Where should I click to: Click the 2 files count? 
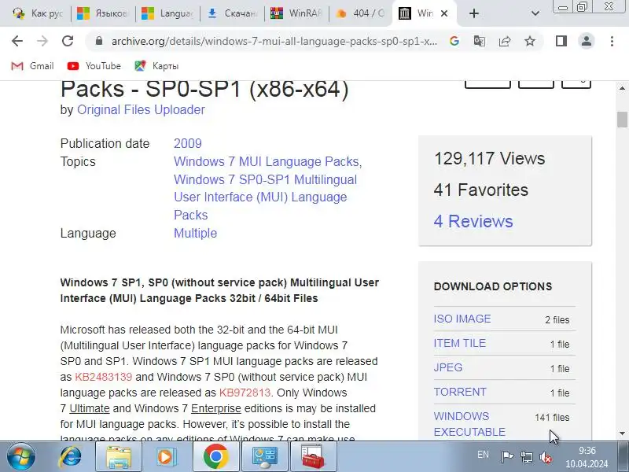pyautogui.click(x=557, y=320)
